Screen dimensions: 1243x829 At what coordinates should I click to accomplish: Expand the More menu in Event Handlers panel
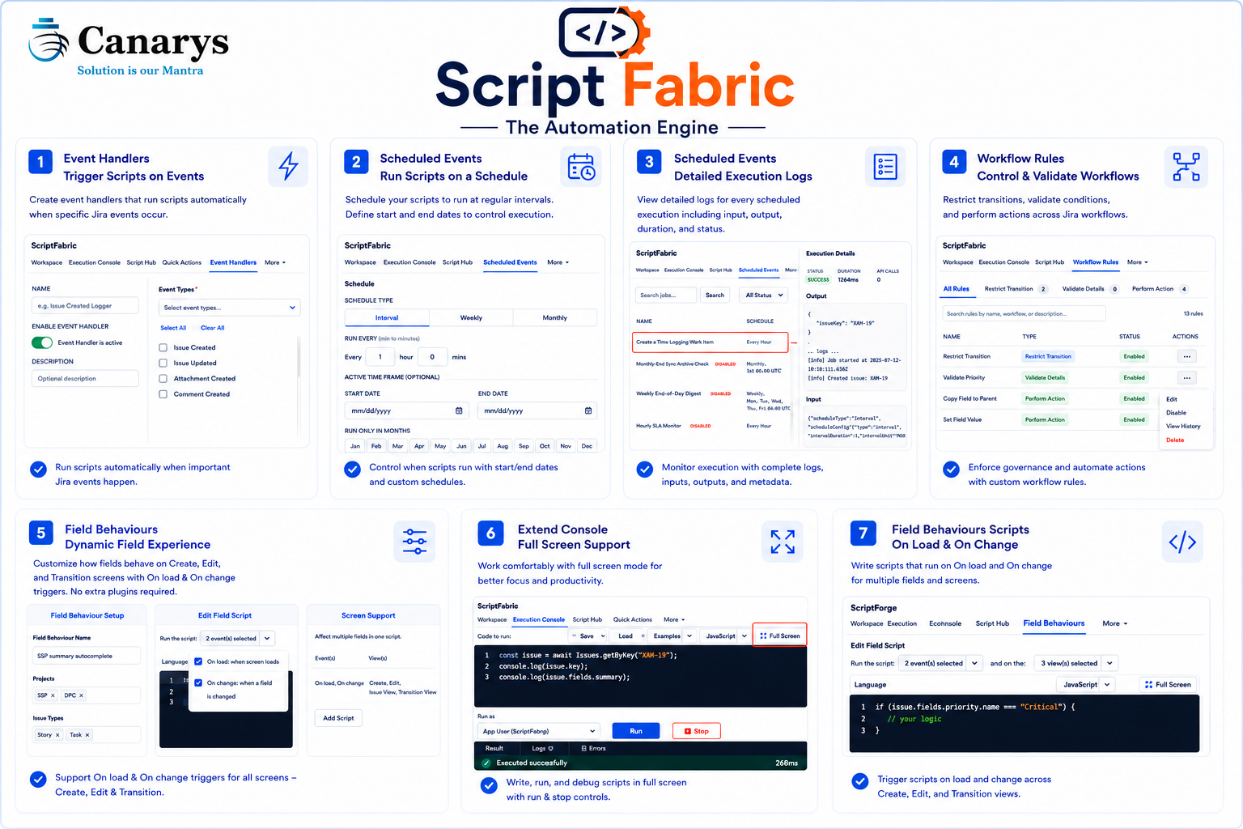[x=275, y=262]
